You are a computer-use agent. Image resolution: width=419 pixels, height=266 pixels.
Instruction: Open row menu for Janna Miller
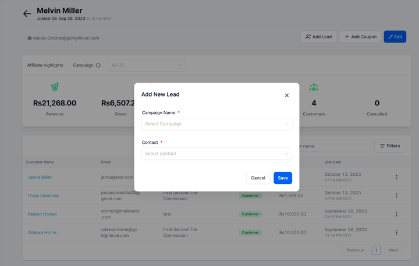pos(396,178)
